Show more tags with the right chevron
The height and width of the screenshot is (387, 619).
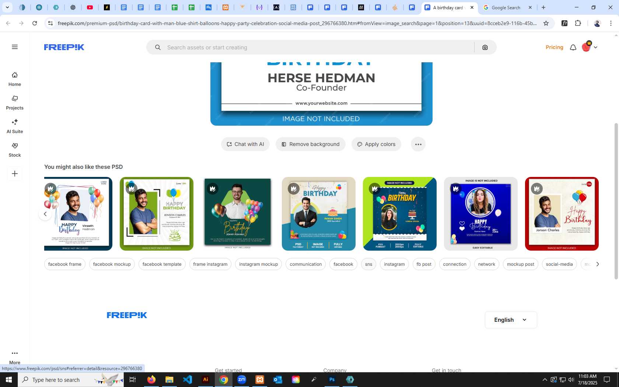[597, 264]
